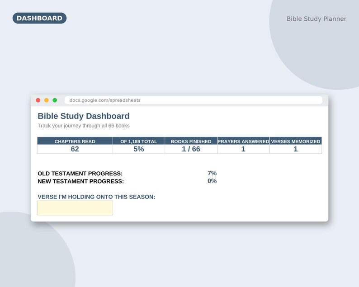Viewport: 359px width, 287px height.
Task: Select the Bible Study Dashboard title
Action: click(84, 116)
